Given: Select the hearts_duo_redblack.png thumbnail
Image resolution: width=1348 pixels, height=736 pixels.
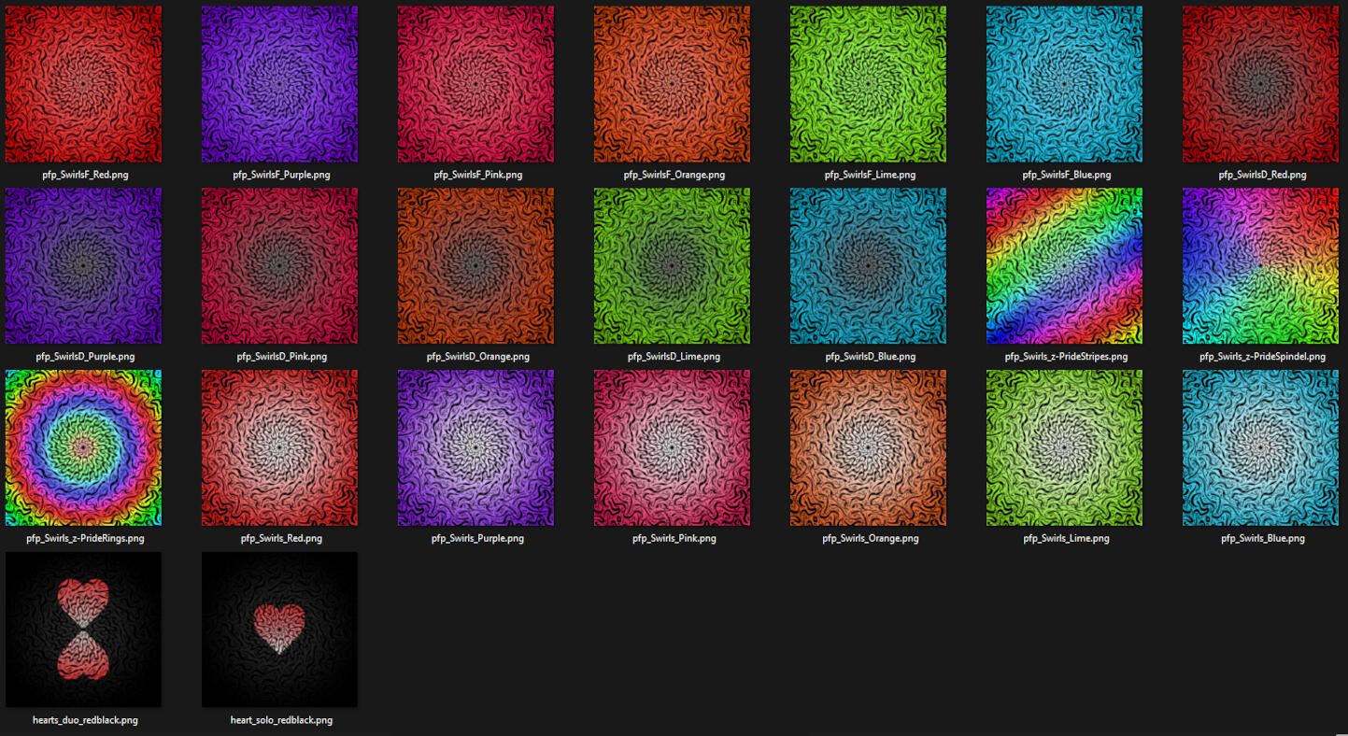Looking at the screenshot, I should click(83, 630).
